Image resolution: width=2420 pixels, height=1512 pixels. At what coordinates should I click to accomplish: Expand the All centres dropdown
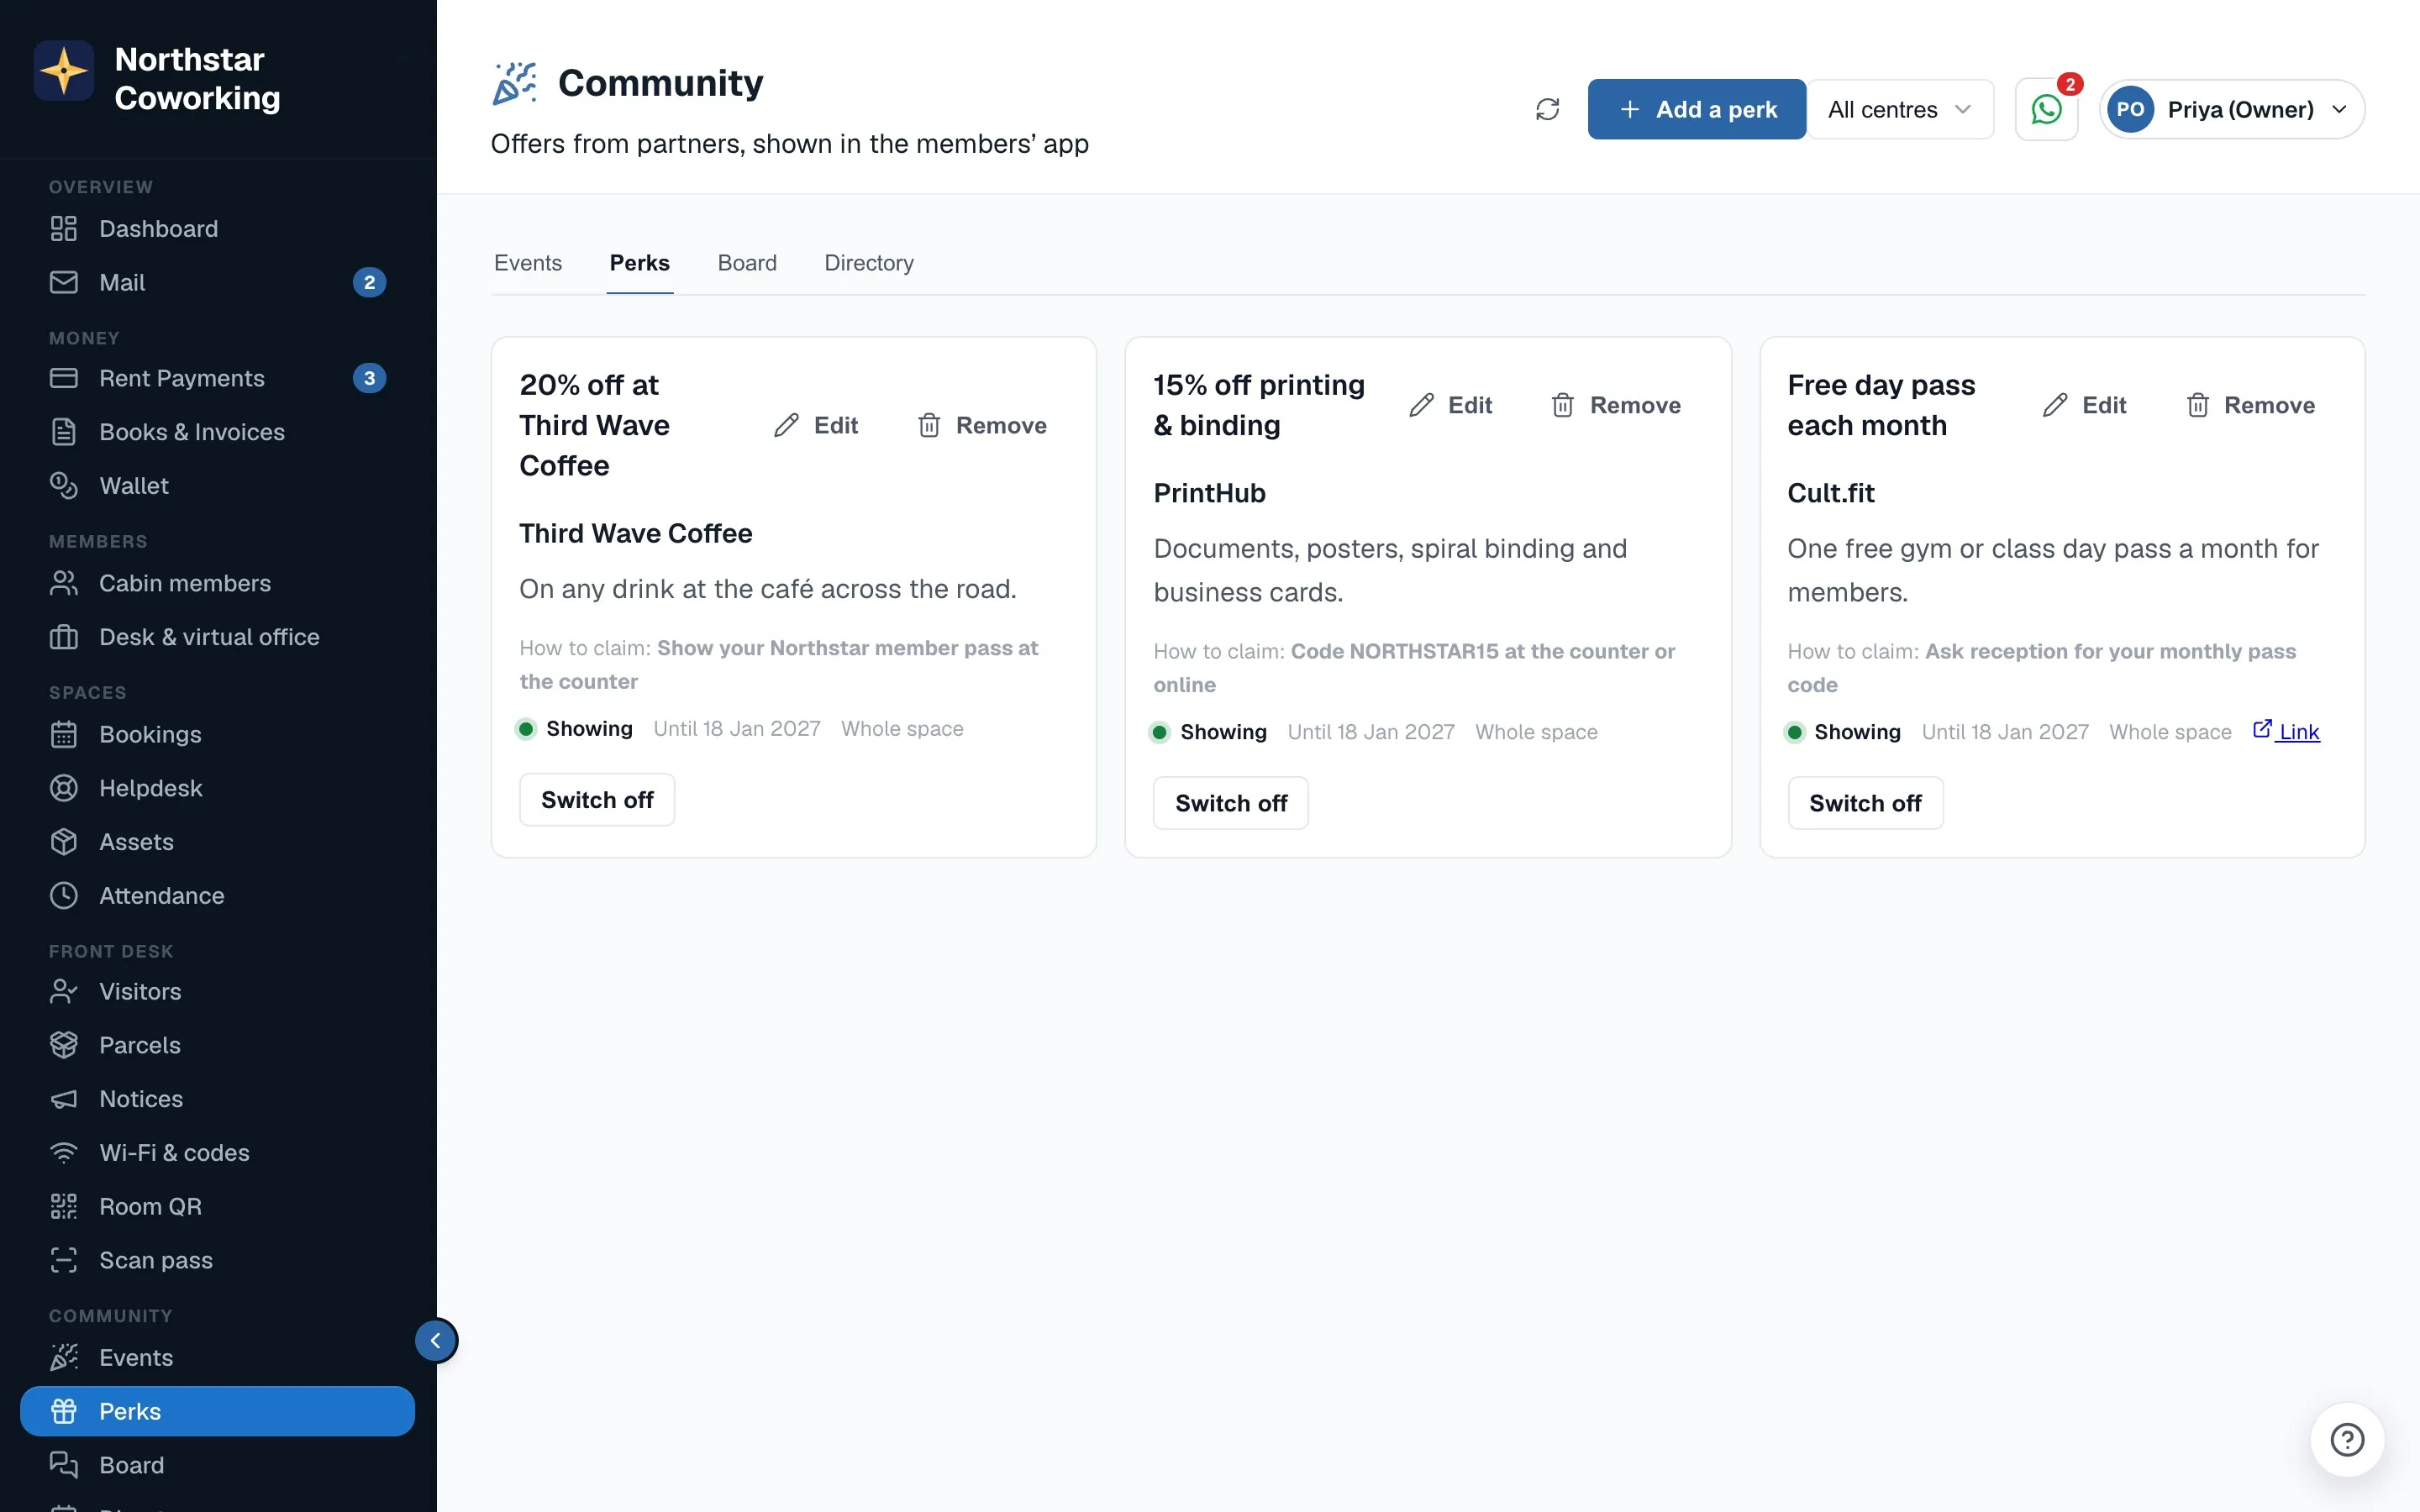1900,109
